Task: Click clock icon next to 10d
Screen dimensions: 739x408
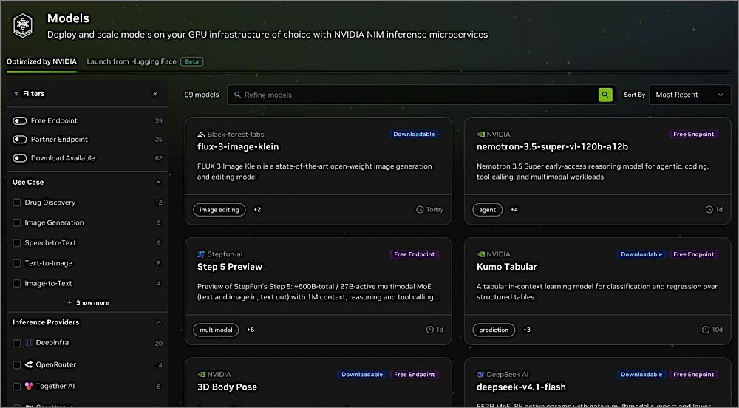Action: click(x=706, y=330)
